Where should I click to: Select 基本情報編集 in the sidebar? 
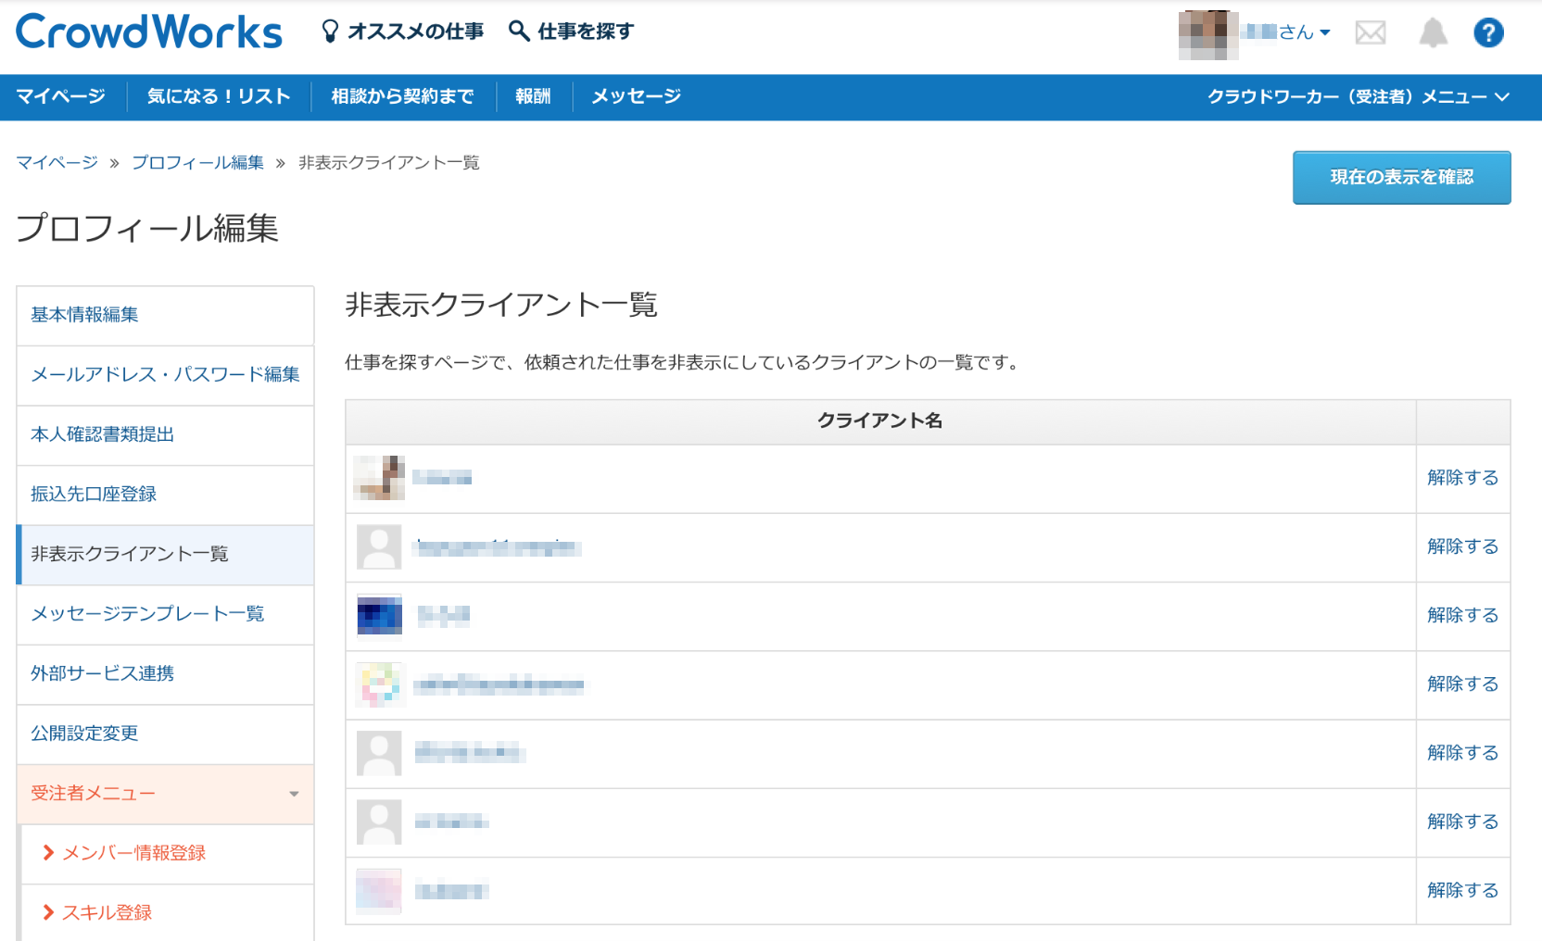pyautogui.click(x=84, y=315)
